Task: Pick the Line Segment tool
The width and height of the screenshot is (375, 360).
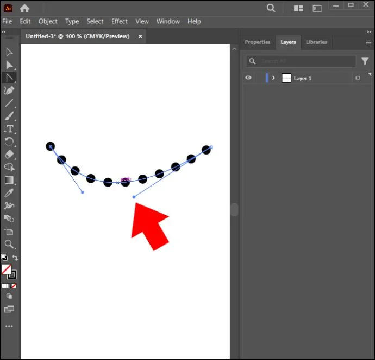Action: [9, 103]
